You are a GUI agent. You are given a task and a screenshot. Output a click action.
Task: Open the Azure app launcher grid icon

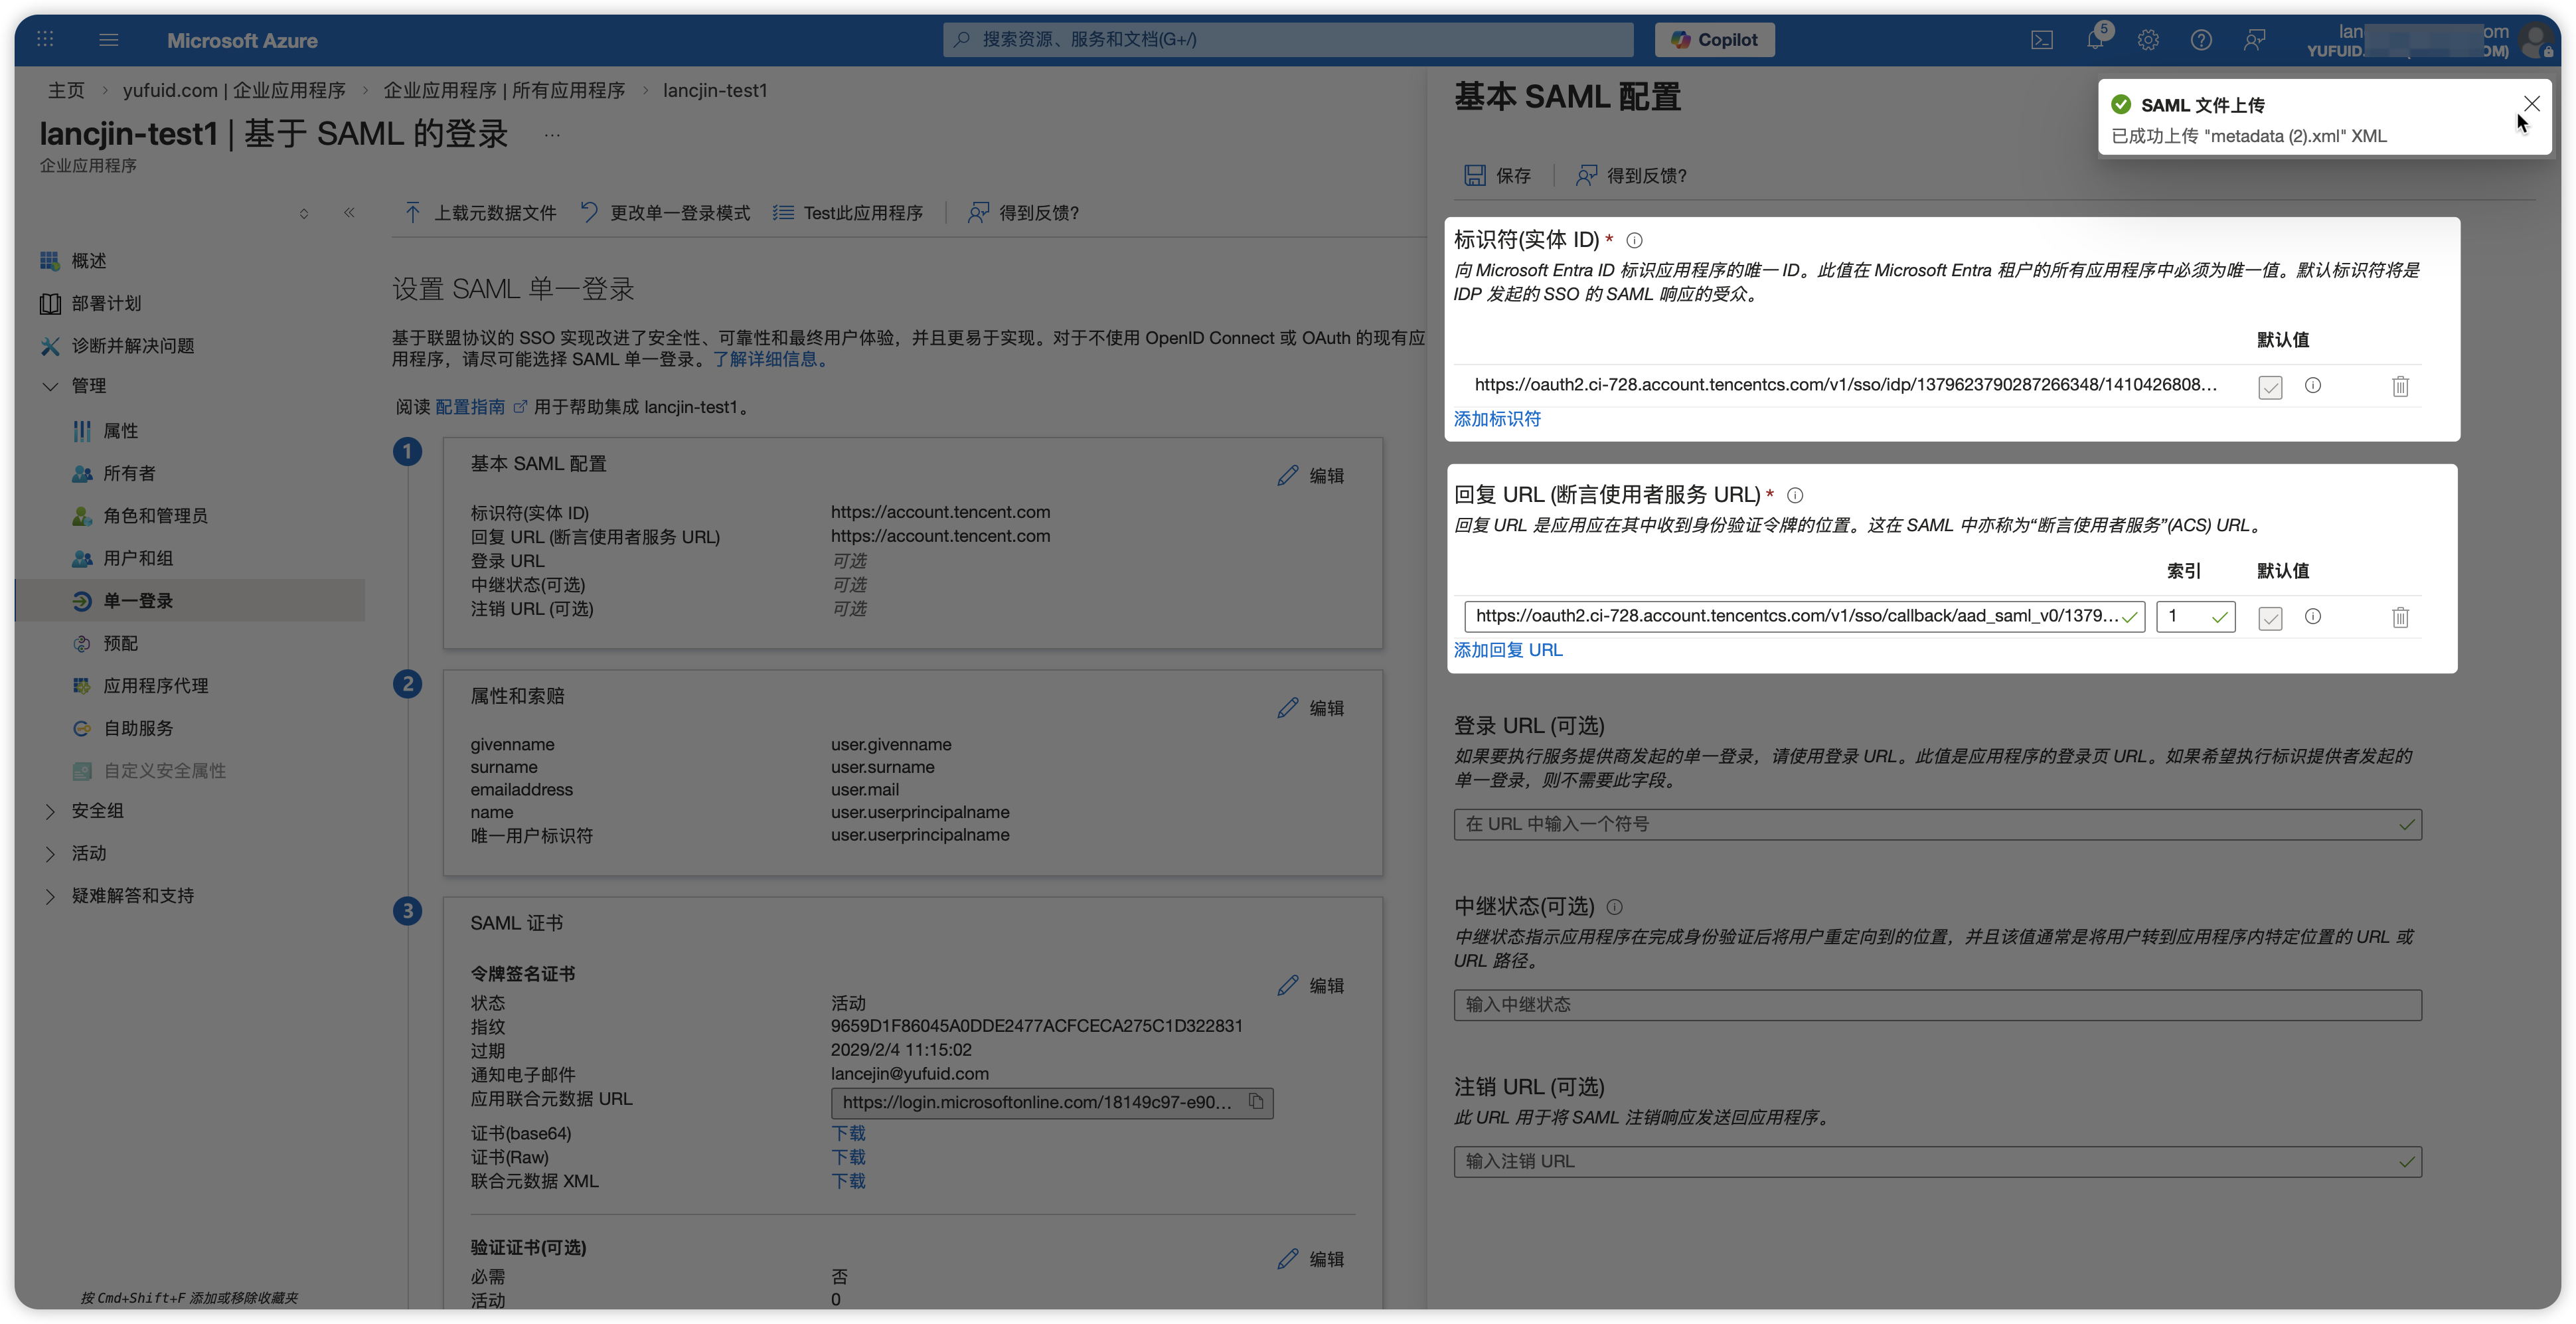[45, 40]
